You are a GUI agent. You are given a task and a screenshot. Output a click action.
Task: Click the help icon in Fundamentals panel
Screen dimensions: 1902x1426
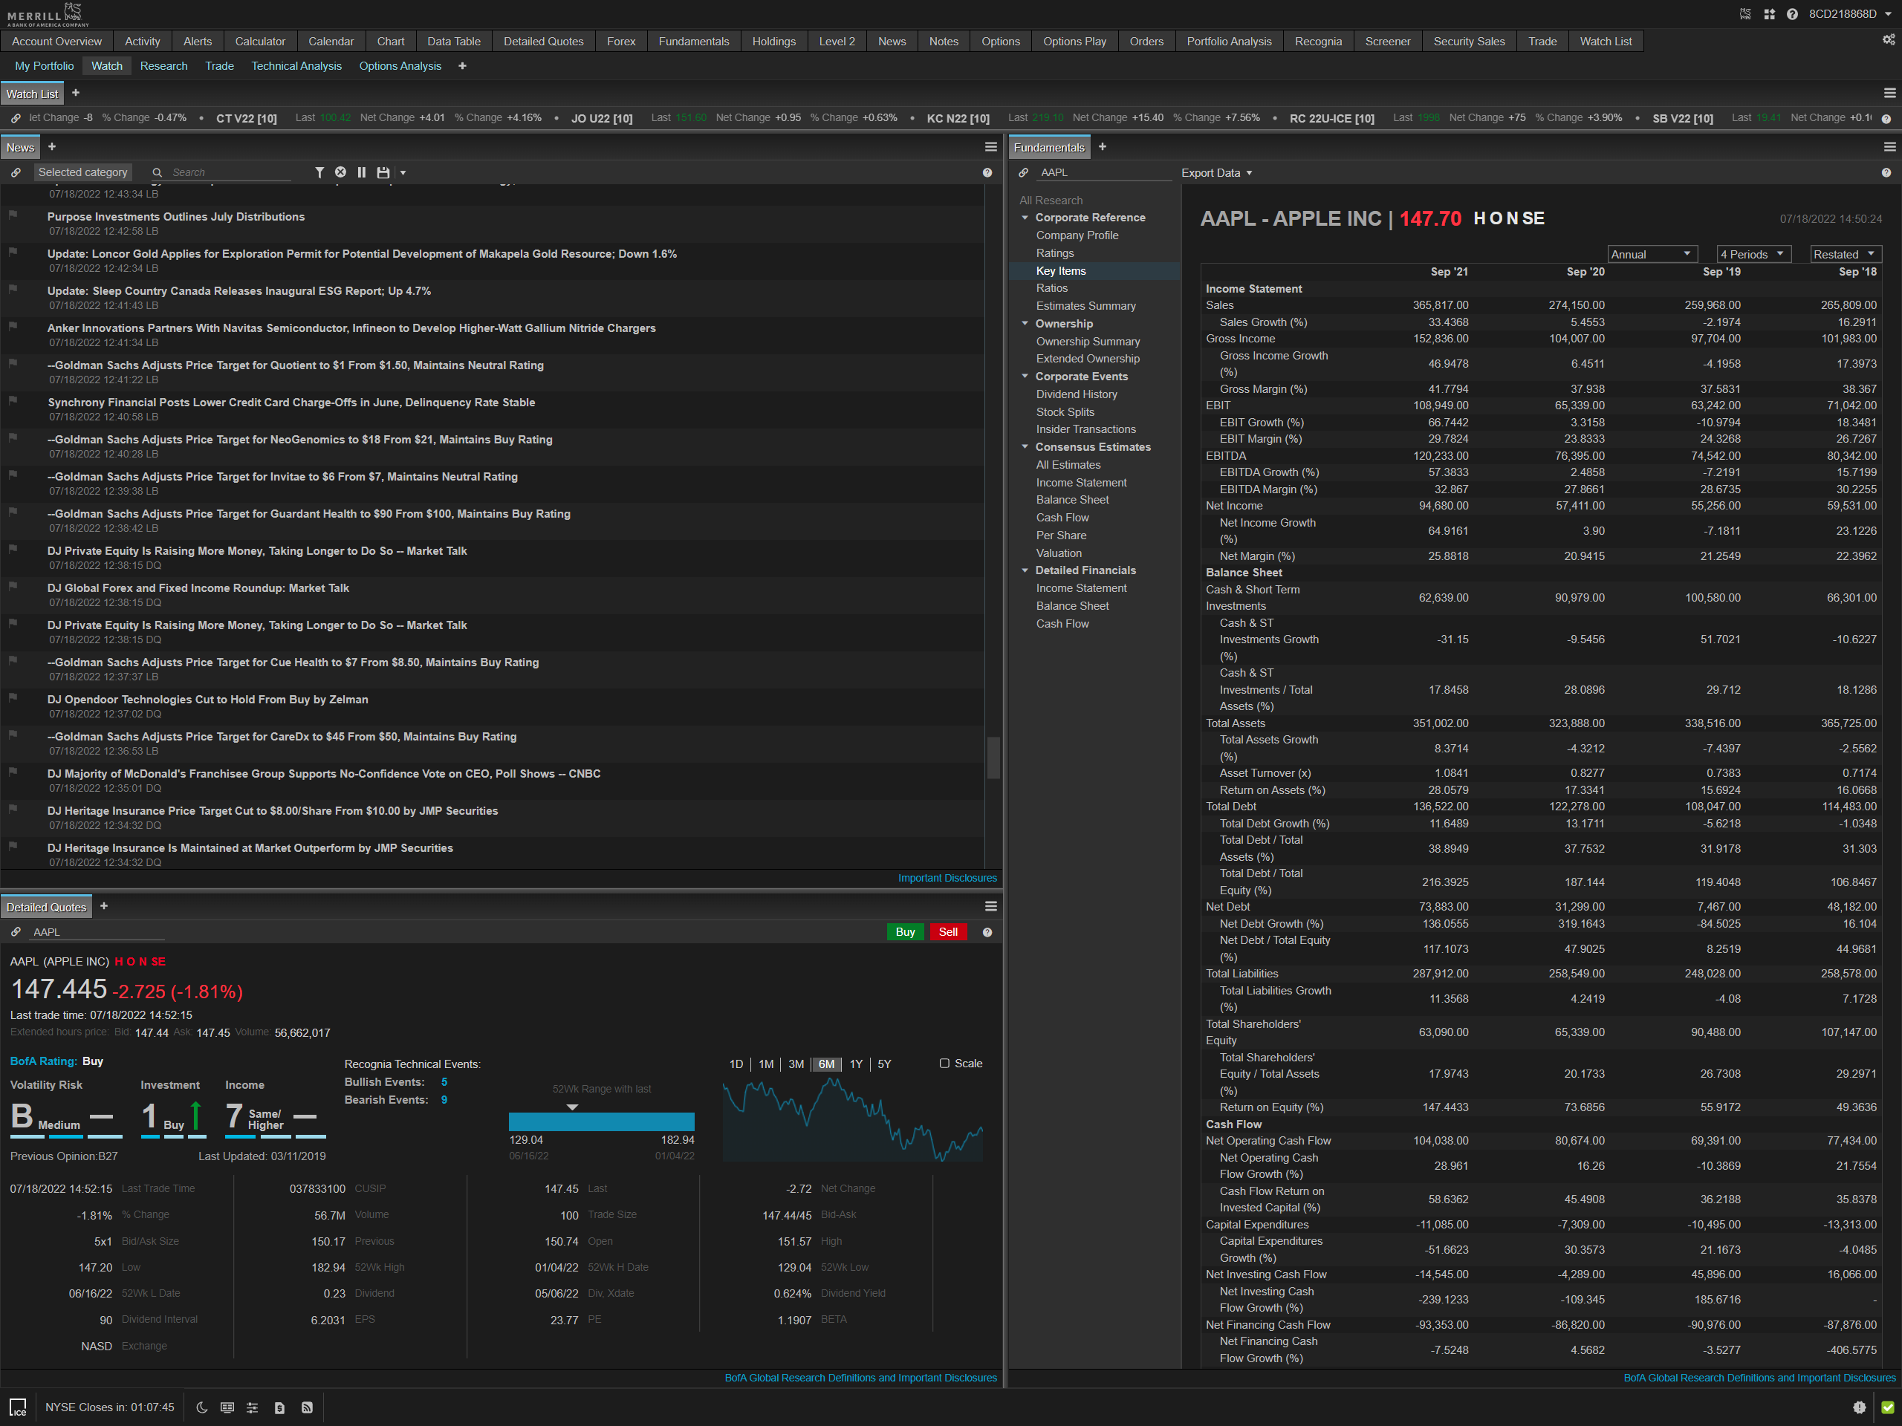coord(1886,173)
